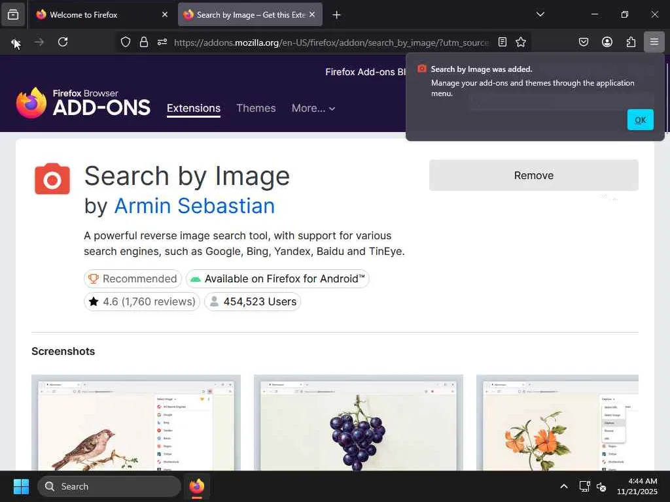Reload the current page
Image resolution: width=670 pixels, height=502 pixels.
[63, 42]
